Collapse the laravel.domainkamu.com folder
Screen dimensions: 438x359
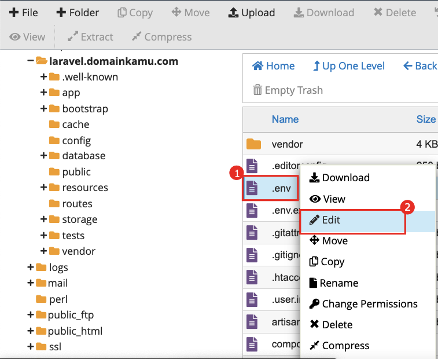tap(31, 61)
